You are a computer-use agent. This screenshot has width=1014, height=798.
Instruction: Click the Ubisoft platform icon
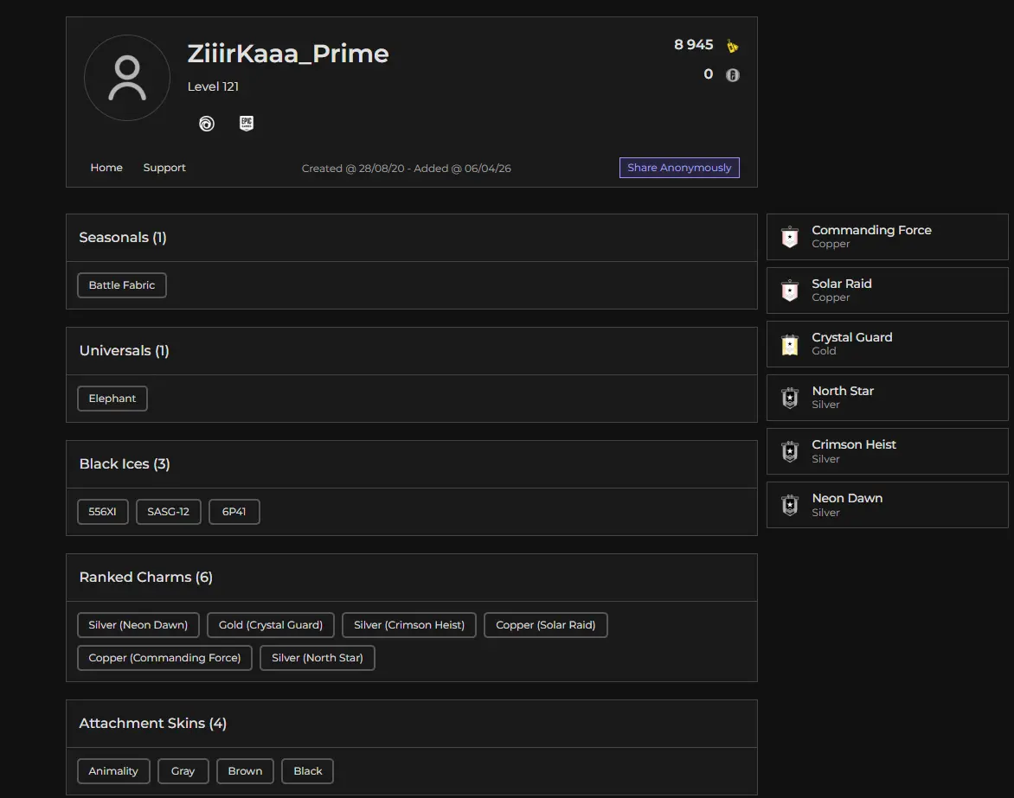206,124
